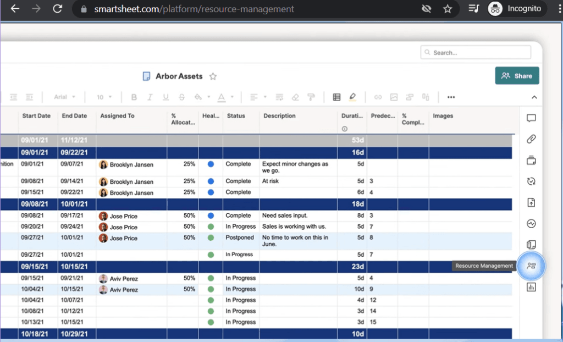The height and width of the screenshot is (342, 563).
Task: Toggle italic formatting
Action: [x=150, y=97]
